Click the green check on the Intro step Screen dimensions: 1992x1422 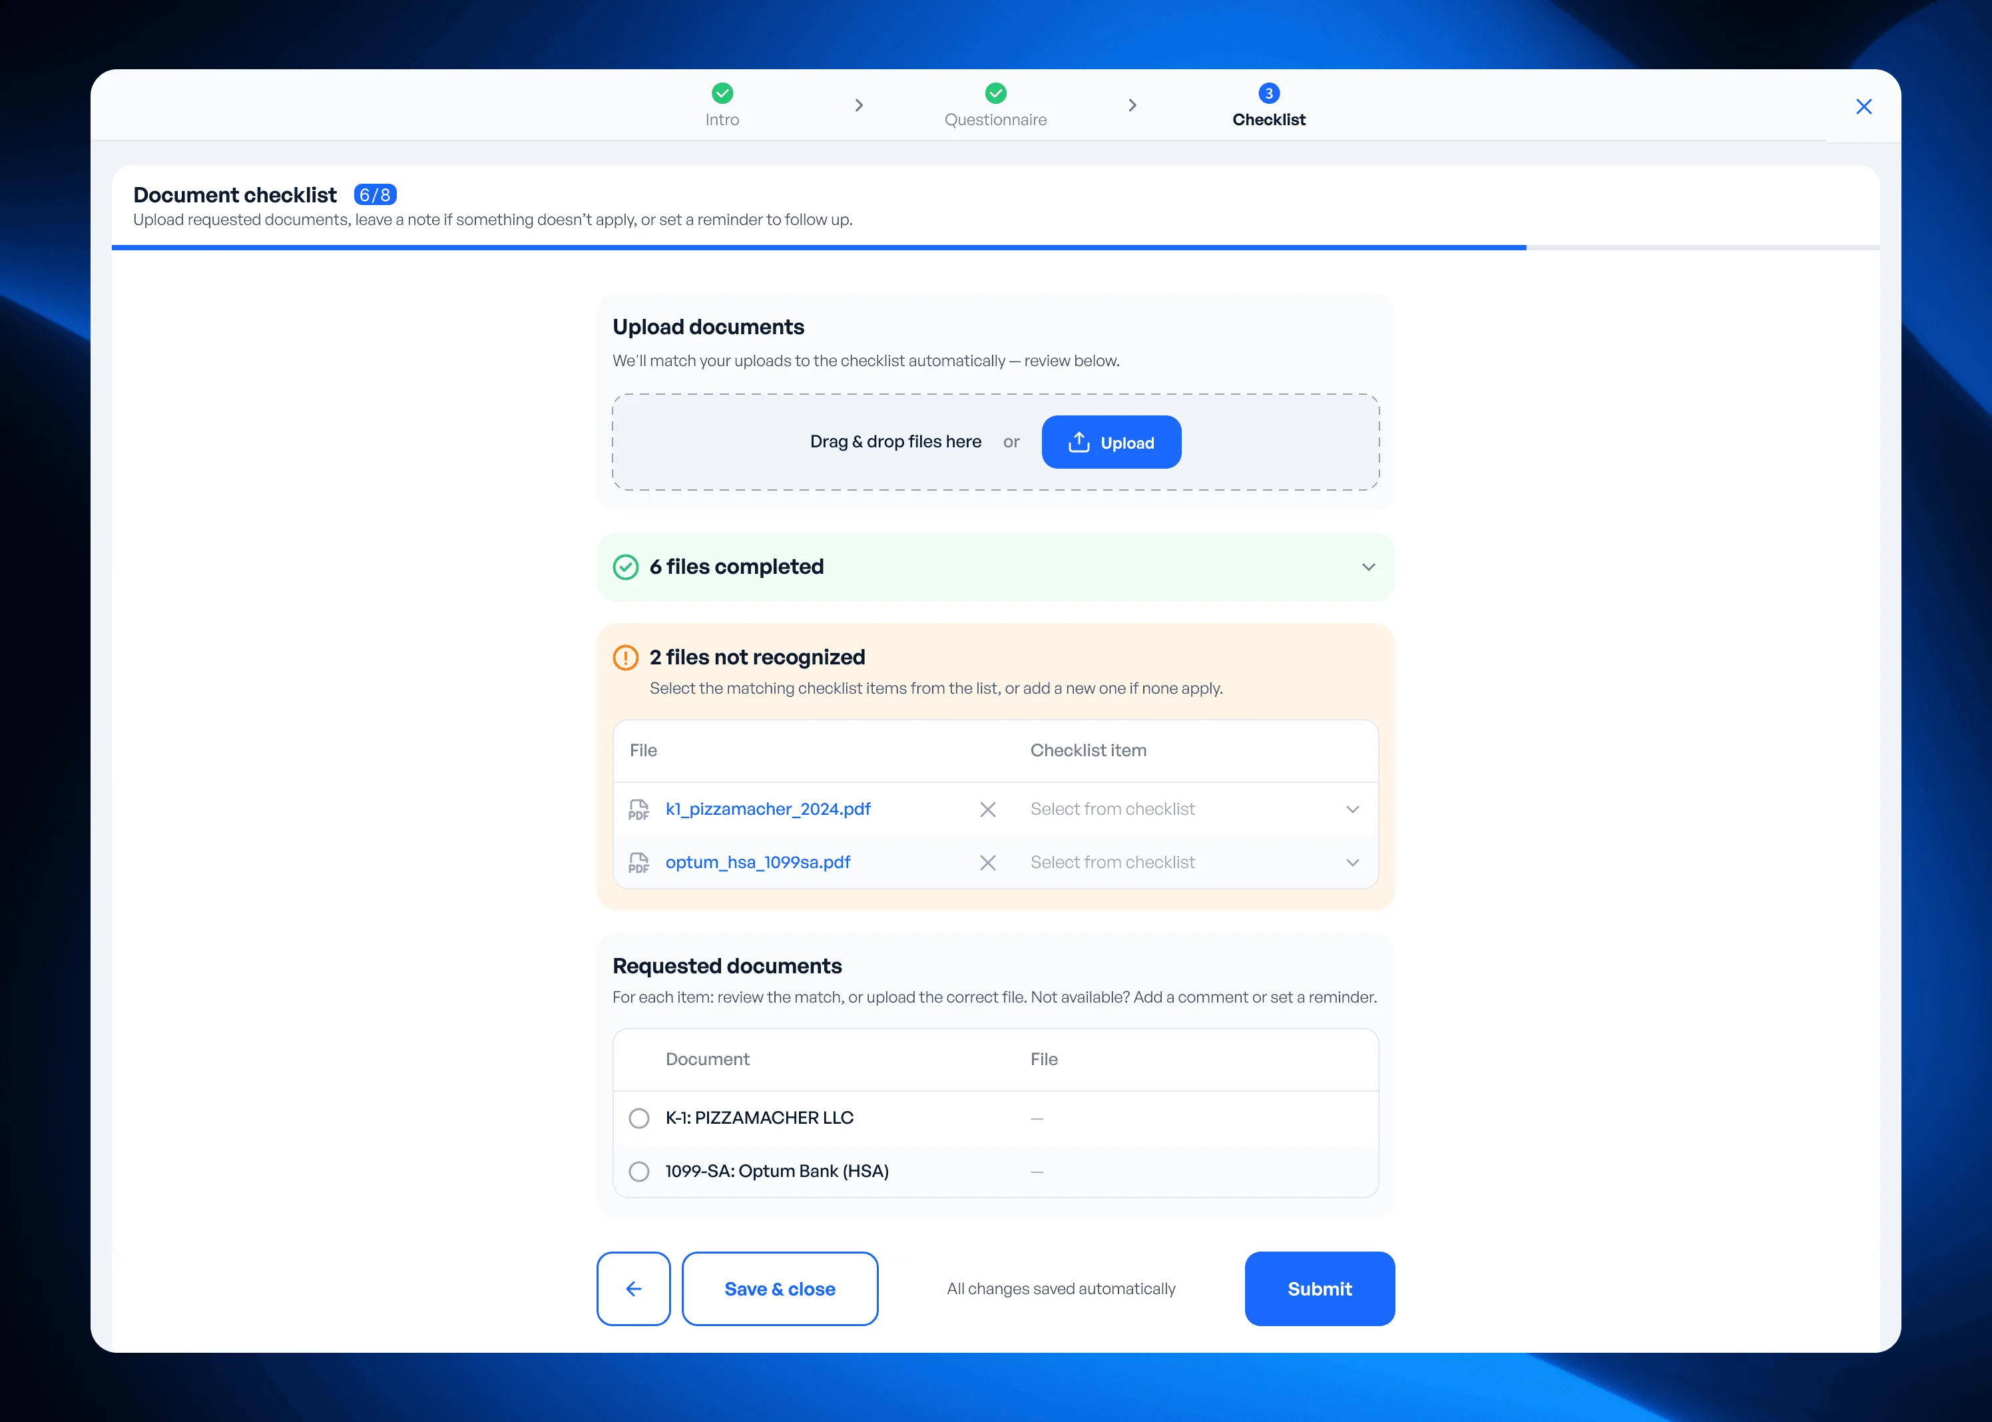pyautogui.click(x=722, y=93)
